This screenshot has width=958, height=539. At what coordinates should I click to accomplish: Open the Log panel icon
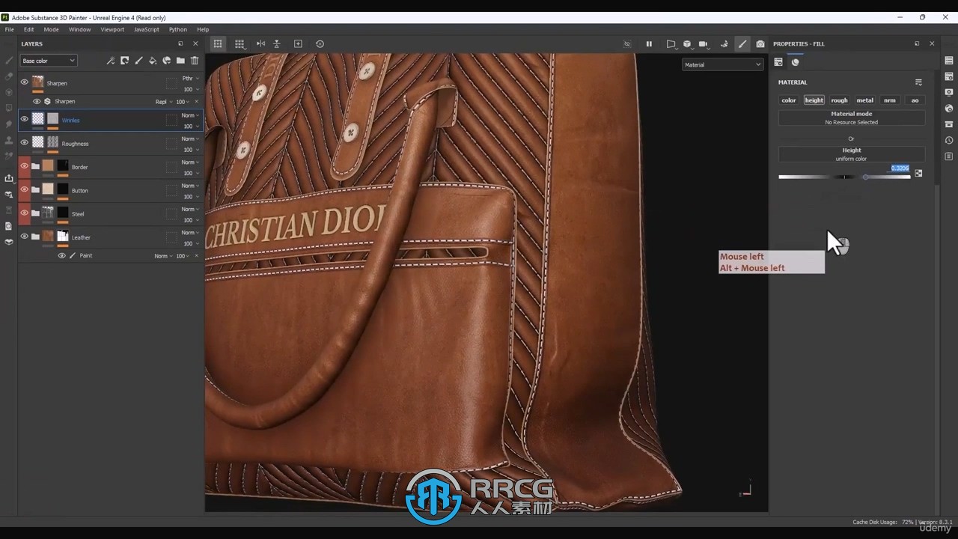[949, 156]
